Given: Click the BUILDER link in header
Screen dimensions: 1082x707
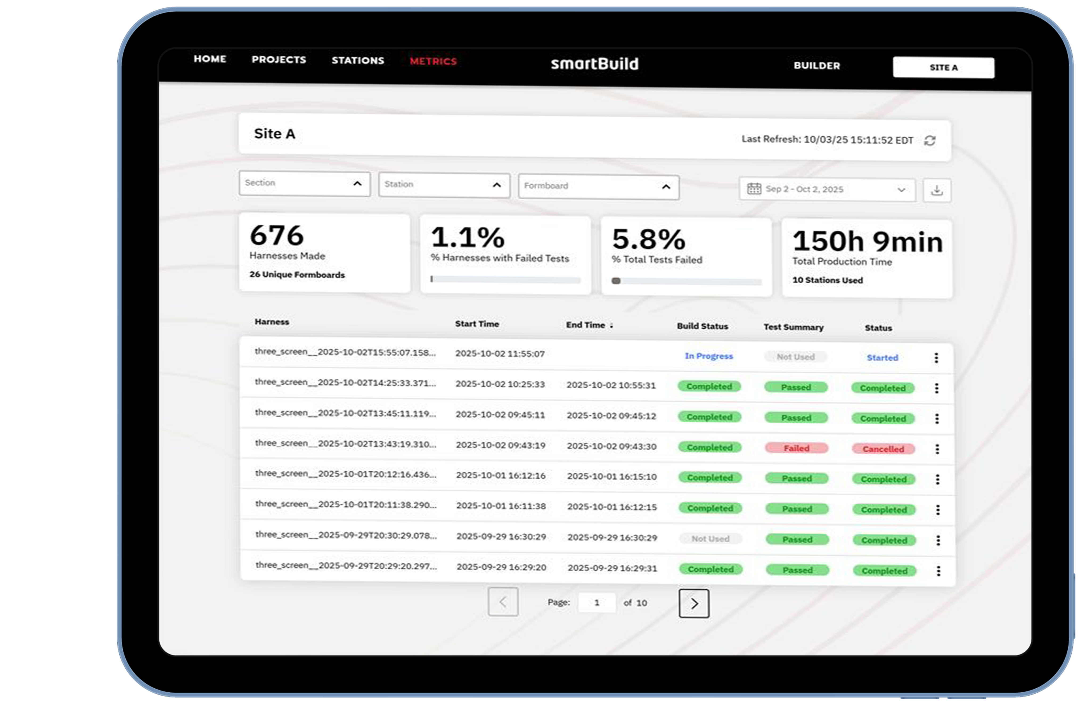Looking at the screenshot, I should 816,65.
